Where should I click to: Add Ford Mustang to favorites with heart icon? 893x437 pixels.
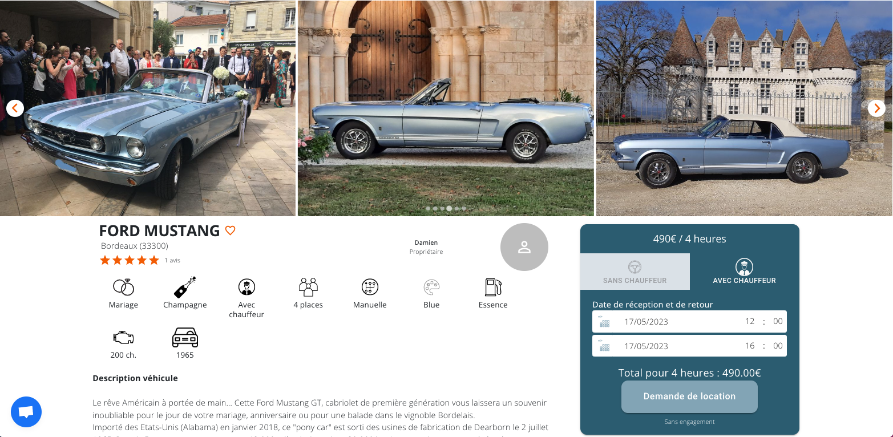230,230
